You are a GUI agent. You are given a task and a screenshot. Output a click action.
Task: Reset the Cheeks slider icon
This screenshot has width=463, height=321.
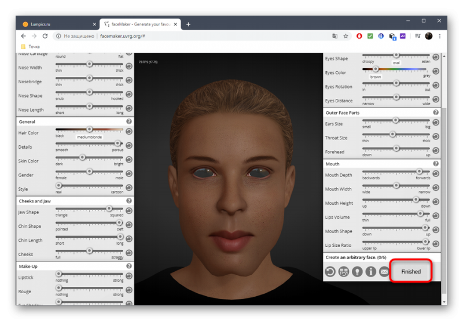(x=129, y=253)
